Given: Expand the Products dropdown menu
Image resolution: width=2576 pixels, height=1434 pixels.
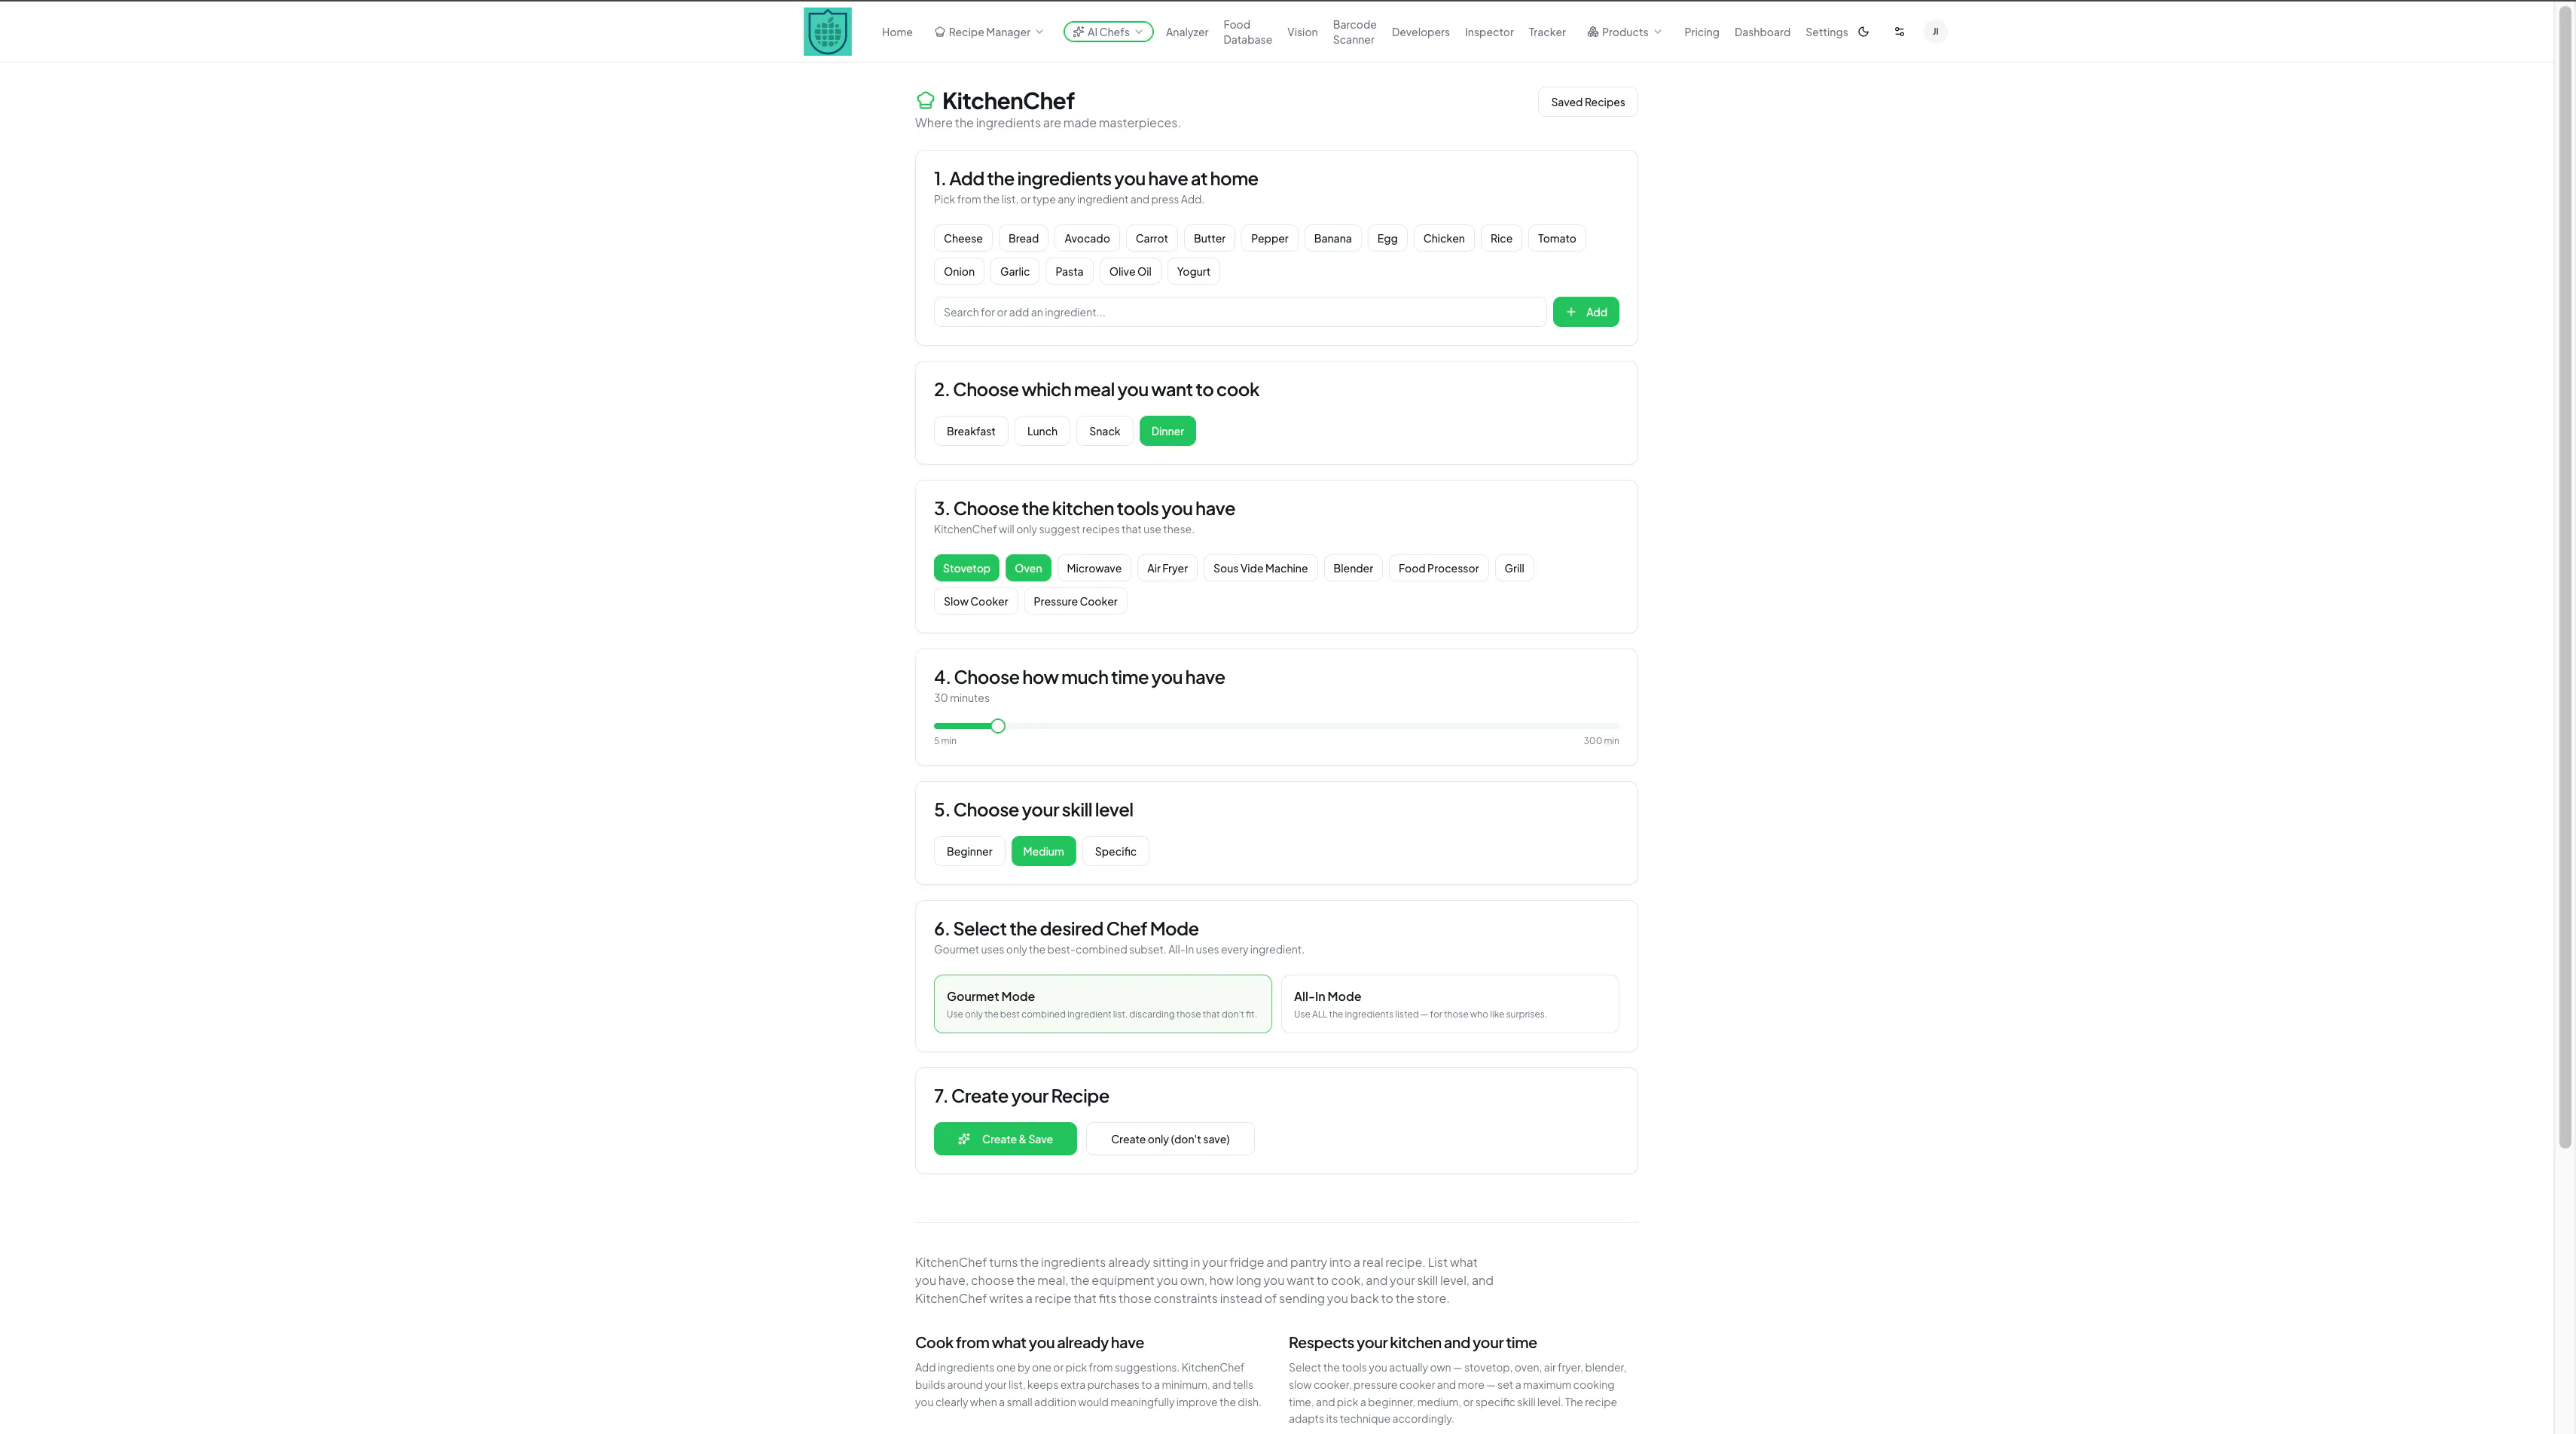Looking at the screenshot, I should [x=1624, y=32].
